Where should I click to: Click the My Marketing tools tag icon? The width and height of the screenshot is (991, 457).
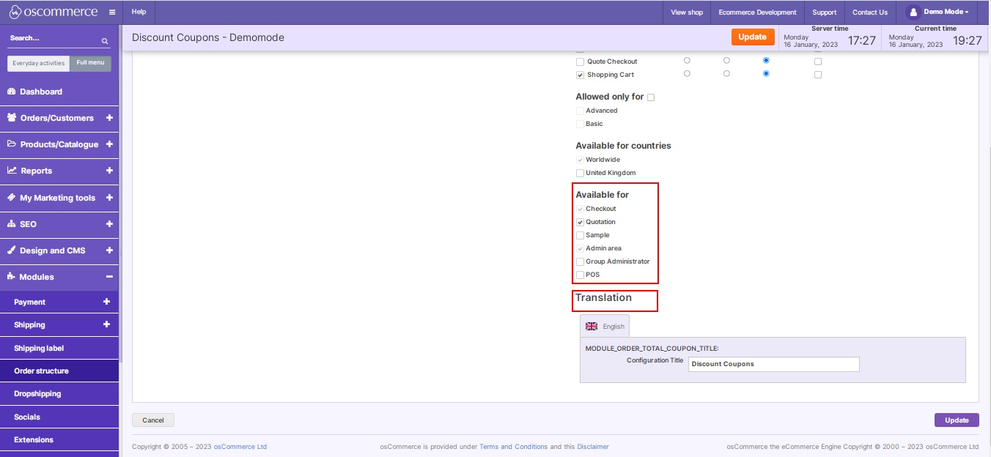(12, 198)
